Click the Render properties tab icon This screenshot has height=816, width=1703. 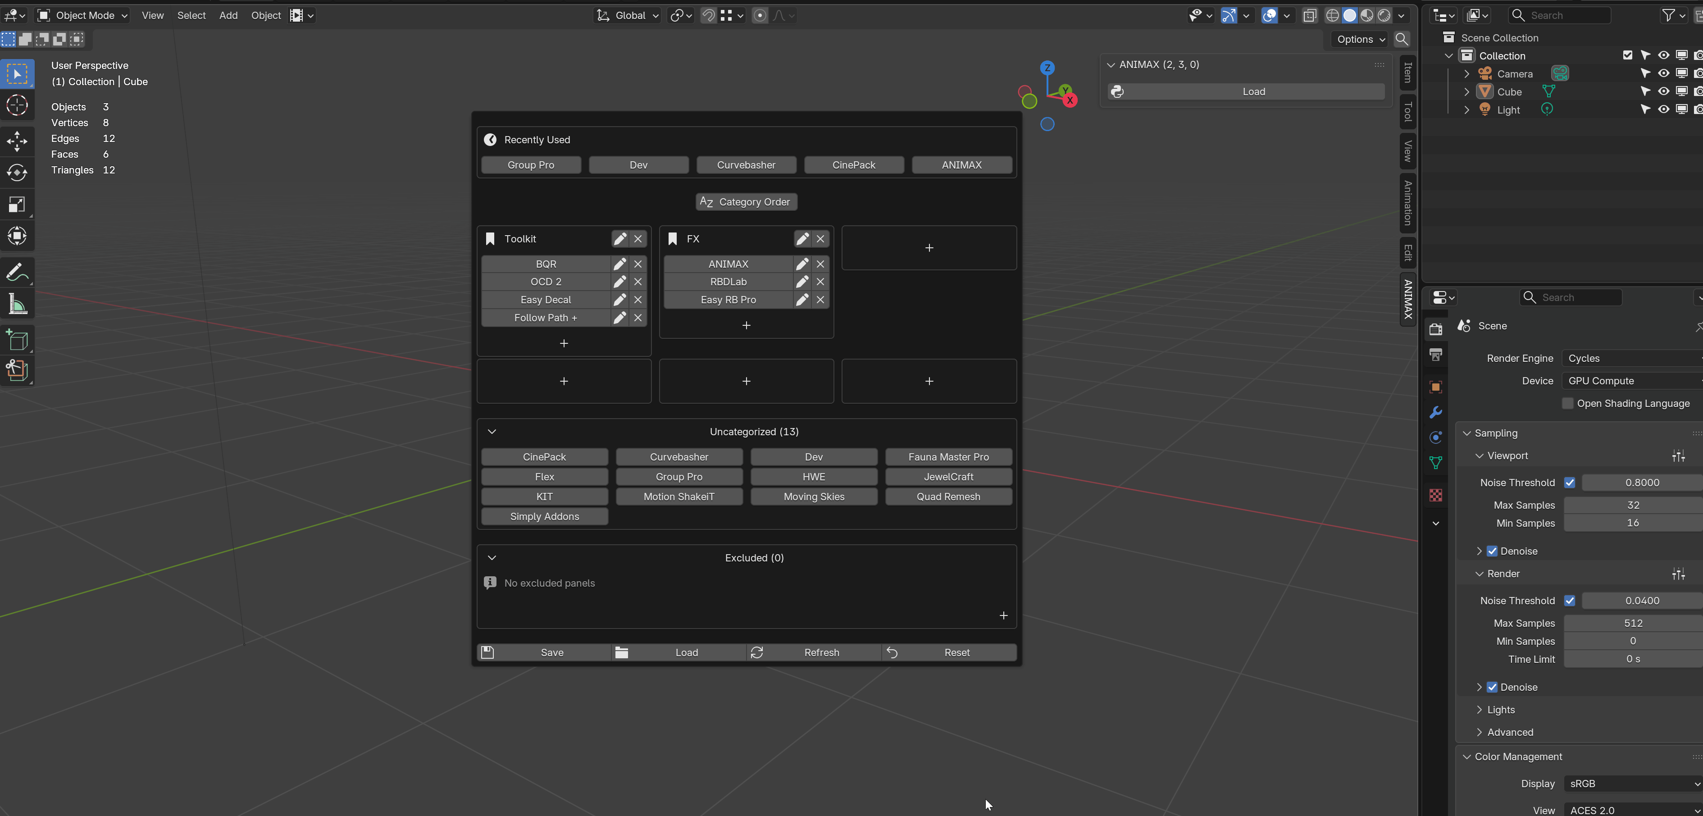tap(1435, 328)
